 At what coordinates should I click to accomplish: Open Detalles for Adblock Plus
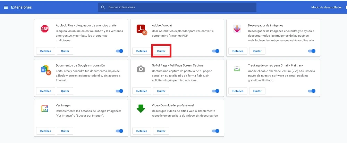pyautogui.click(x=45, y=51)
